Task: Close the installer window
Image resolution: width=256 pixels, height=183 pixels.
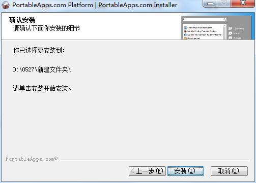Action: (243, 4)
